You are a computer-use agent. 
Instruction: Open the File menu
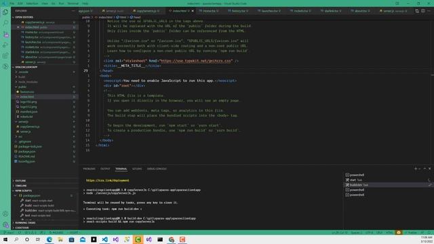point(12,3)
